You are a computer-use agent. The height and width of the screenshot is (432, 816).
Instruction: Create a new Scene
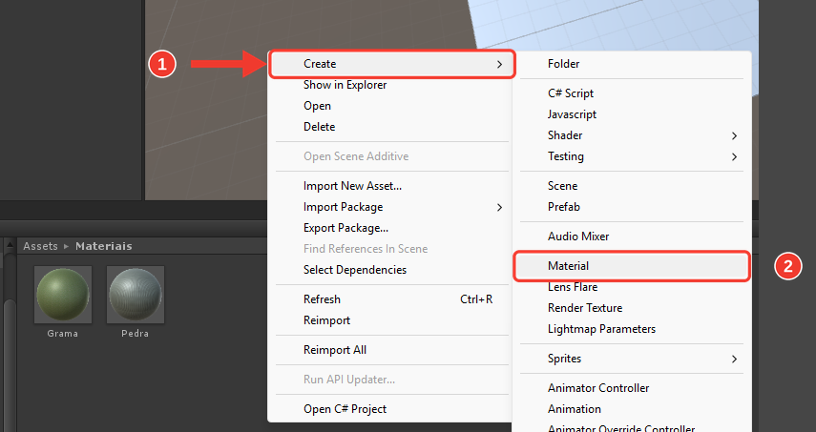tap(632, 186)
